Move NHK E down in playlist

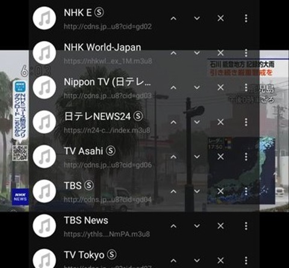pyautogui.click(x=197, y=19)
